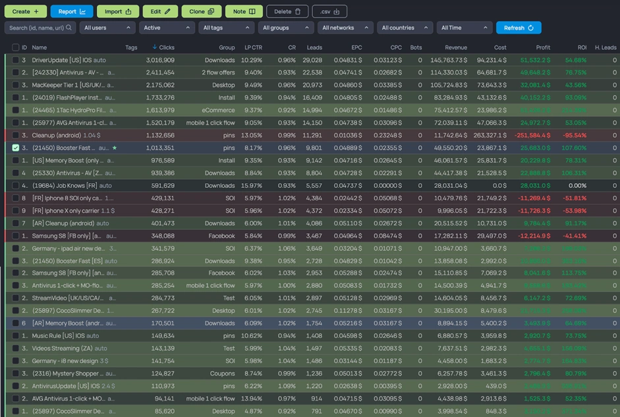Focus the search by id, name, url field
620x417 pixels.
point(40,28)
